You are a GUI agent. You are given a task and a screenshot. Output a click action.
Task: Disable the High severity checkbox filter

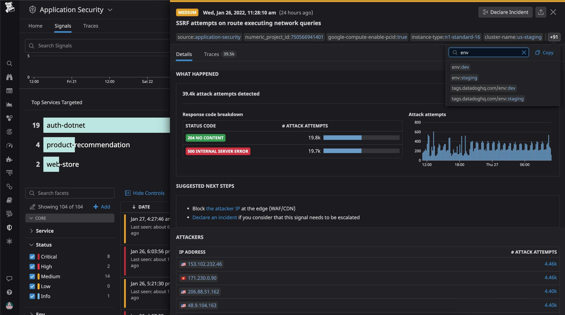tap(32, 267)
